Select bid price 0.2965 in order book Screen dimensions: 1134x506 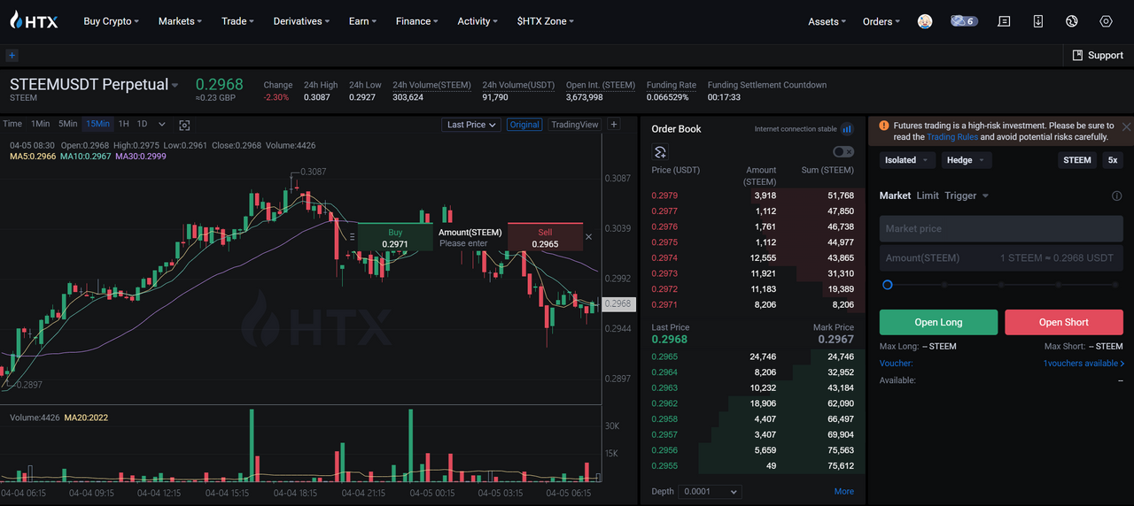point(664,356)
